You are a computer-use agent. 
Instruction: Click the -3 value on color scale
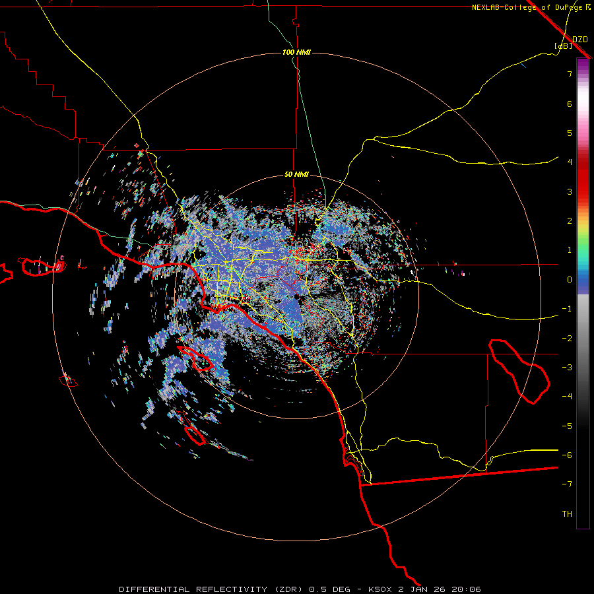coord(567,367)
